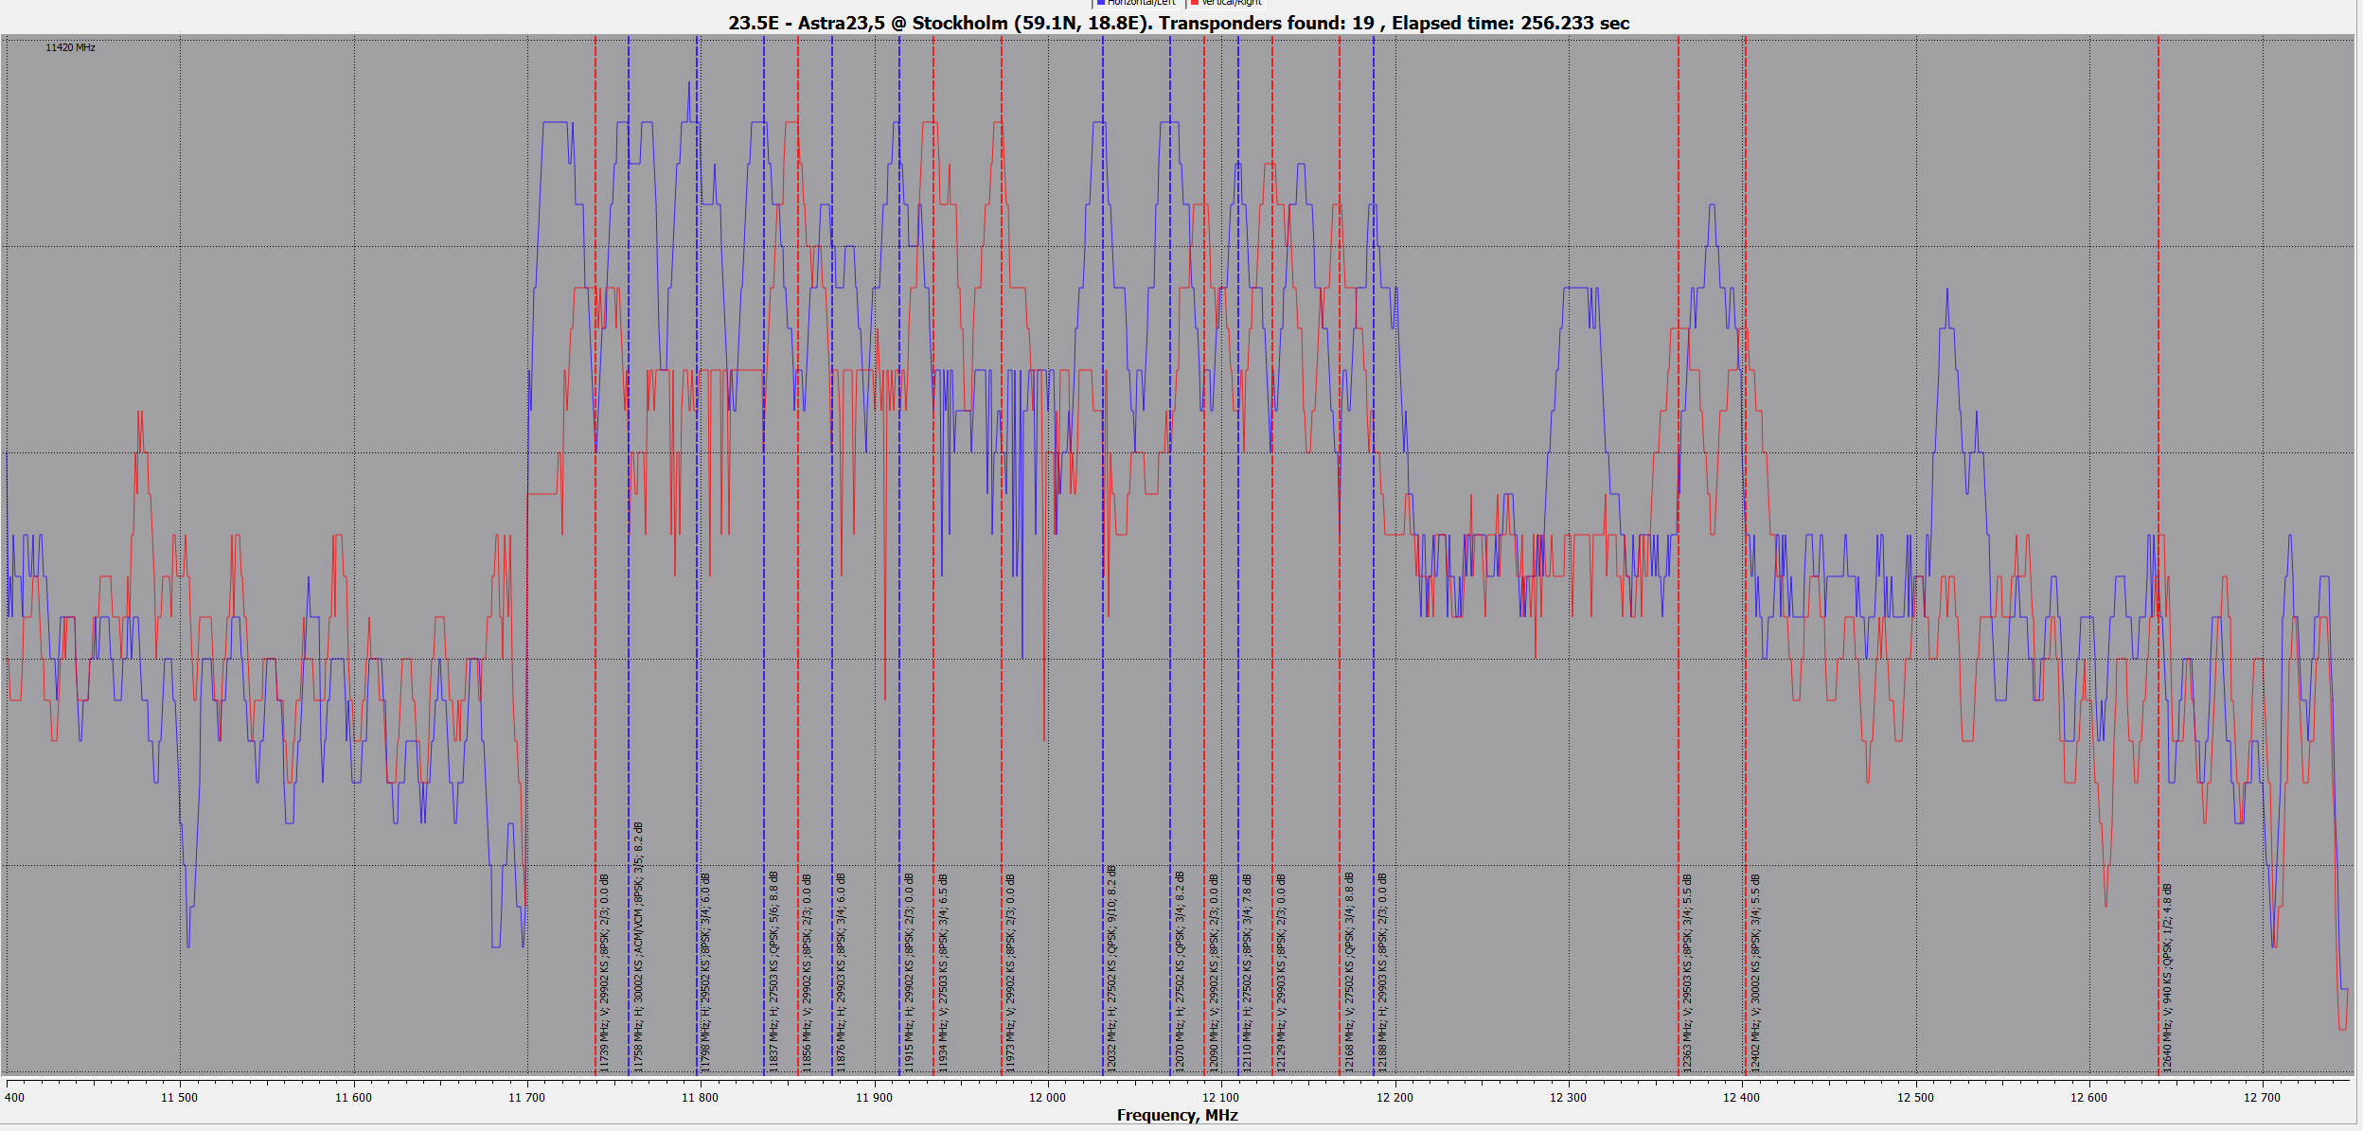This screenshot has width=2363, height=1131.
Task: Choose the 11876 MHz H transponder label
Action: click(841, 973)
